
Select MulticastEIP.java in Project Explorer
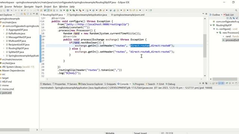tap(17, 41)
